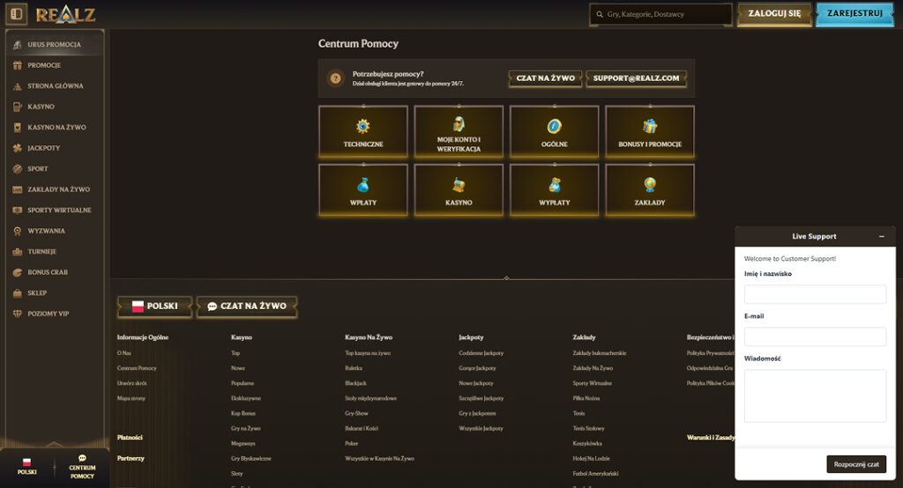Click the Sporty Wirtualne sidebar icon
This screenshot has width=903, height=488.
18,210
